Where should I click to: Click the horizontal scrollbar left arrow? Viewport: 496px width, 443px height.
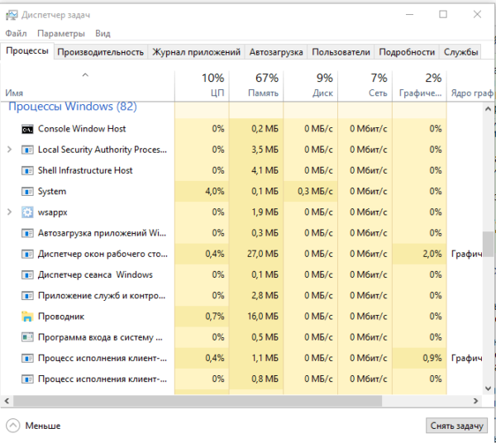(7, 401)
